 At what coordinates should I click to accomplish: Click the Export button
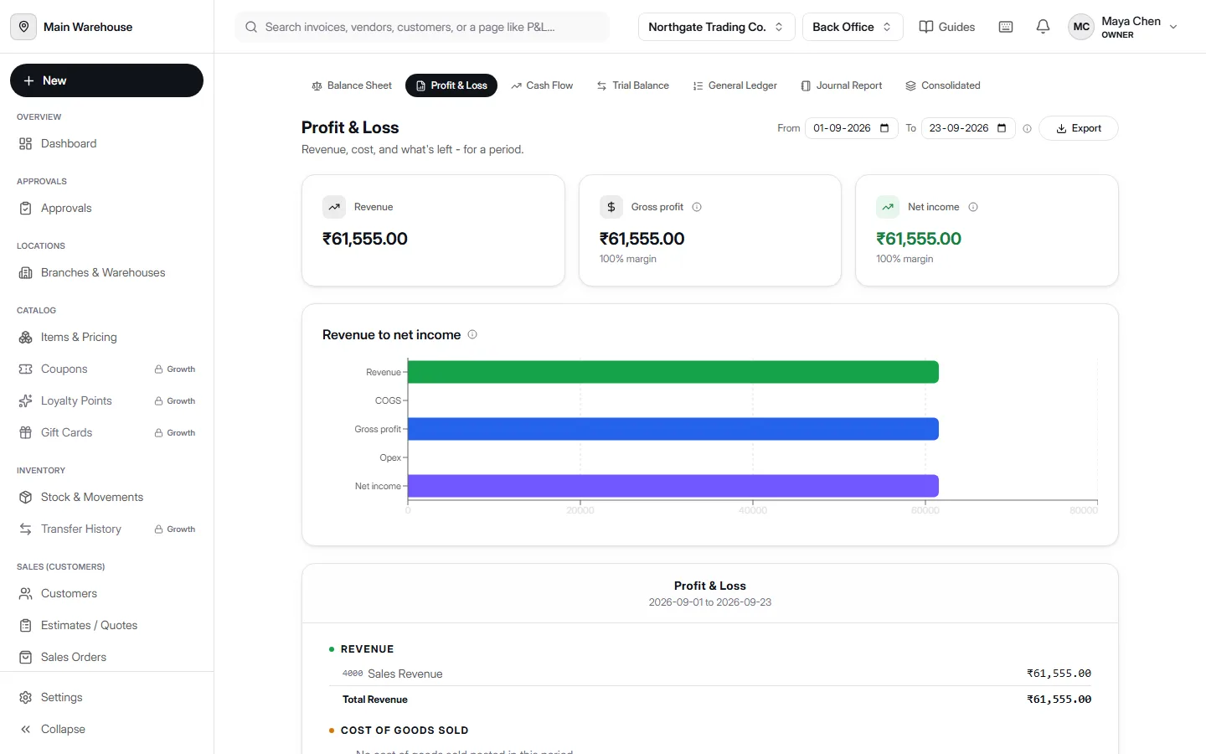coord(1078,128)
